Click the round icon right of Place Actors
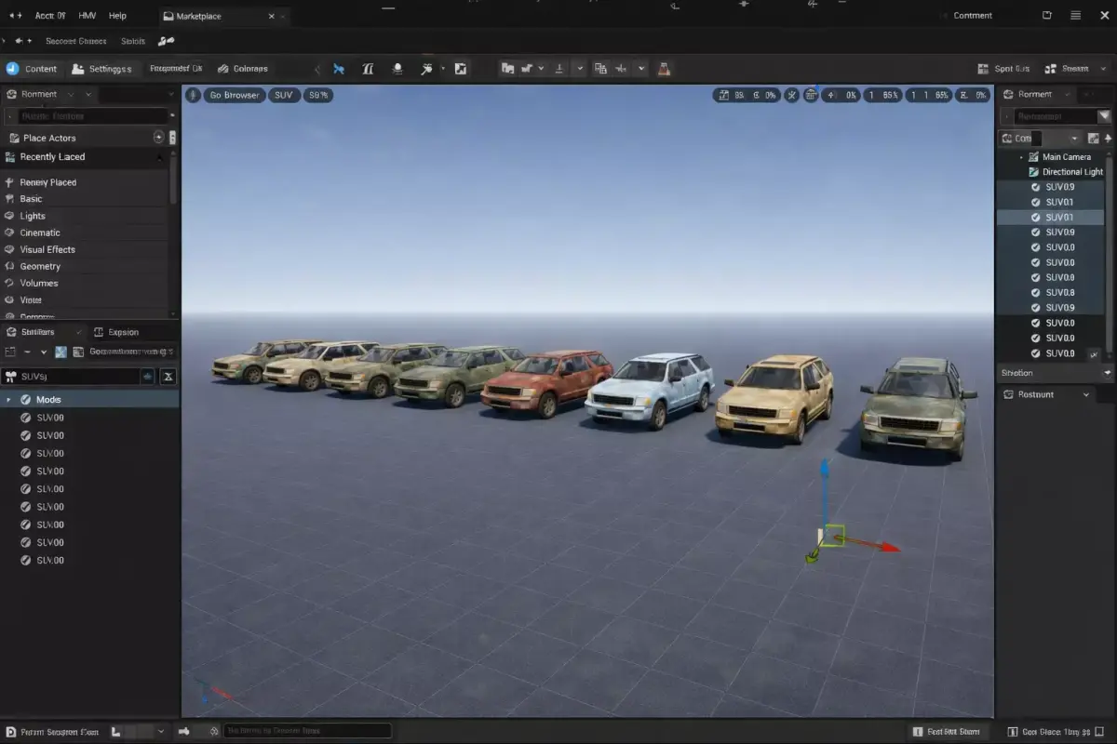This screenshot has height=744, width=1117. 158,137
